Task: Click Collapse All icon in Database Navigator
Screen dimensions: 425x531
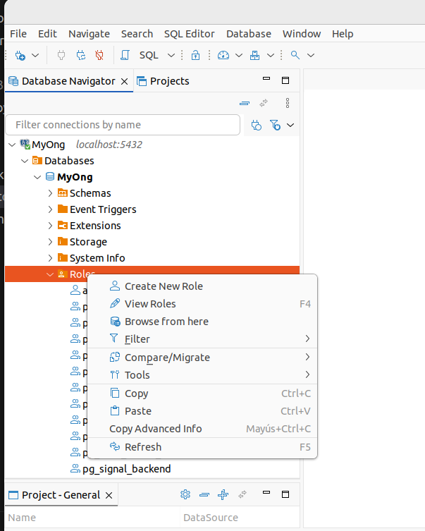Action: click(x=245, y=103)
